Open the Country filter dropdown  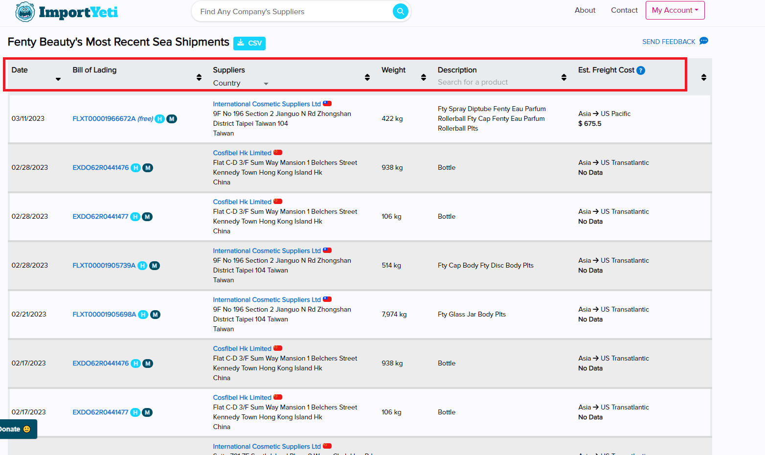pyautogui.click(x=241, y=83)
